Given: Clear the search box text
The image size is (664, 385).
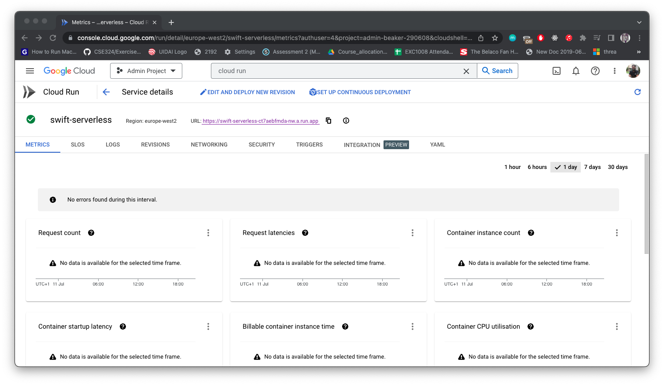Looking at the screenshot, I should click(466, 71).
